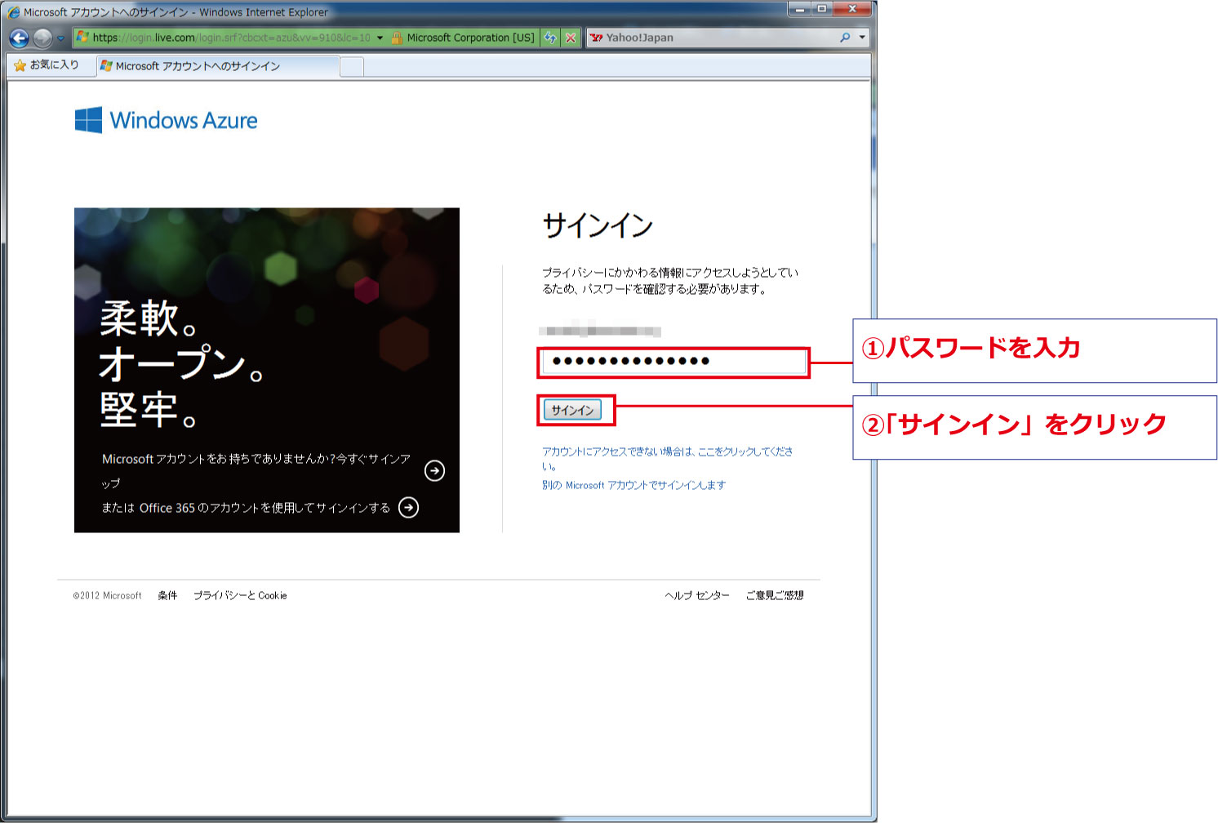Viewport: 1218px width, 823px height.
Task: Open the recent pages dropdown arrow
Action: pos(60,38)
